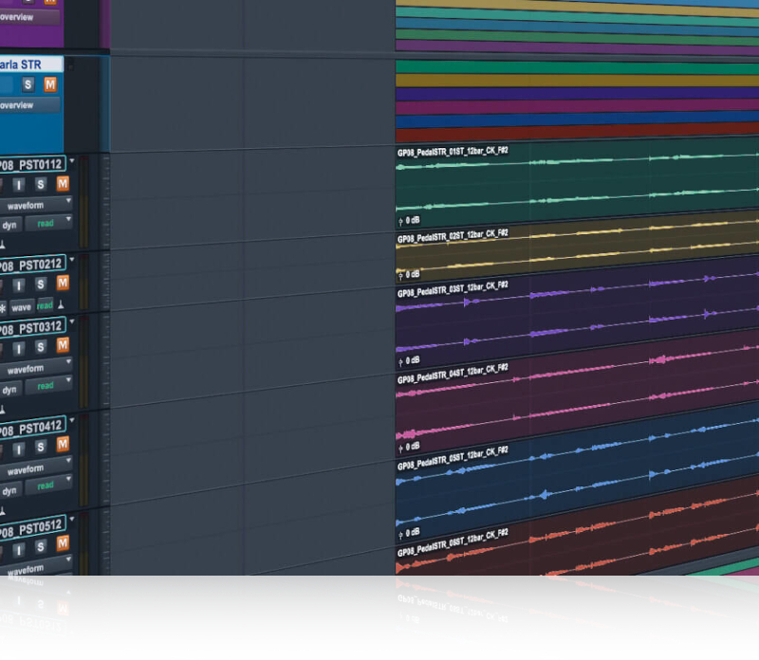Open overview view selector on arla STR track
The image size is (759, 660).
(x=29, y=105)
